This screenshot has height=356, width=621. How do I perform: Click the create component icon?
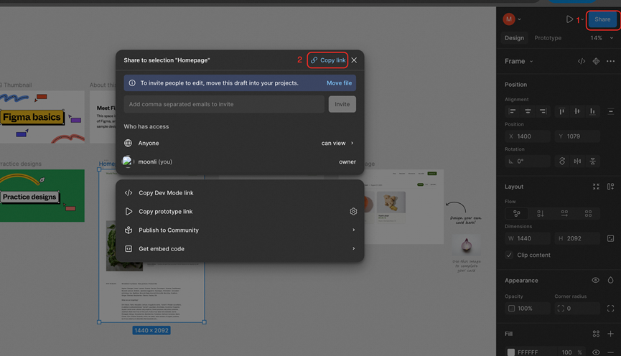point(596,61)
